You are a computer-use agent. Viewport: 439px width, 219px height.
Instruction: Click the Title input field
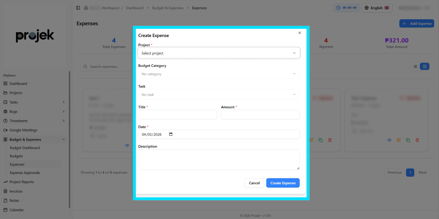pos(177,115)
